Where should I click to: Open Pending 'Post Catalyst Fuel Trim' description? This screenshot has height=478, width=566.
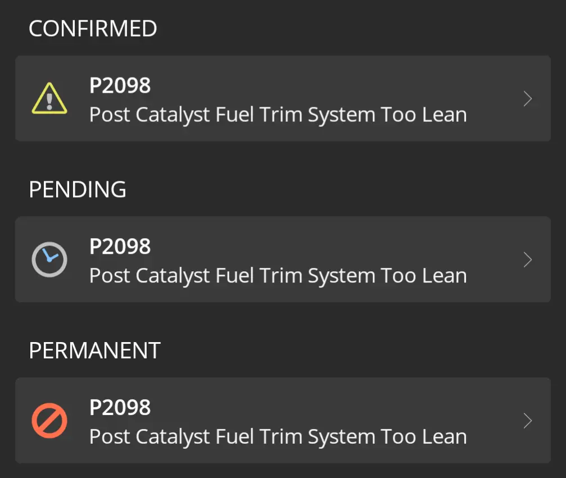pos(278,276)
